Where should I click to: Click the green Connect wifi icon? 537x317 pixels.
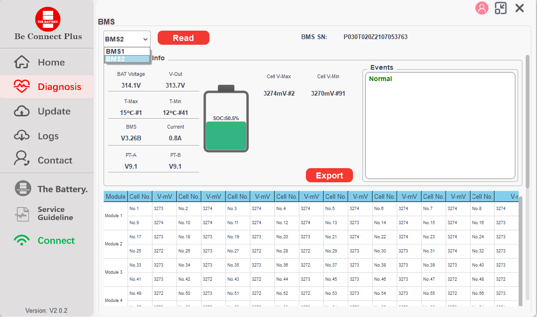tap(22, 240)
